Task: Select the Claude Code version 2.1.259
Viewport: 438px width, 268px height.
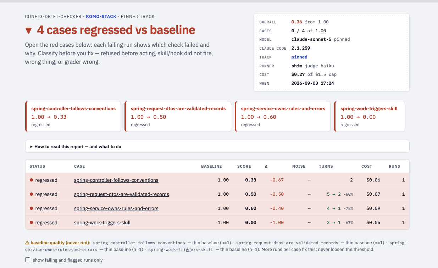Action: click(301, 48)
